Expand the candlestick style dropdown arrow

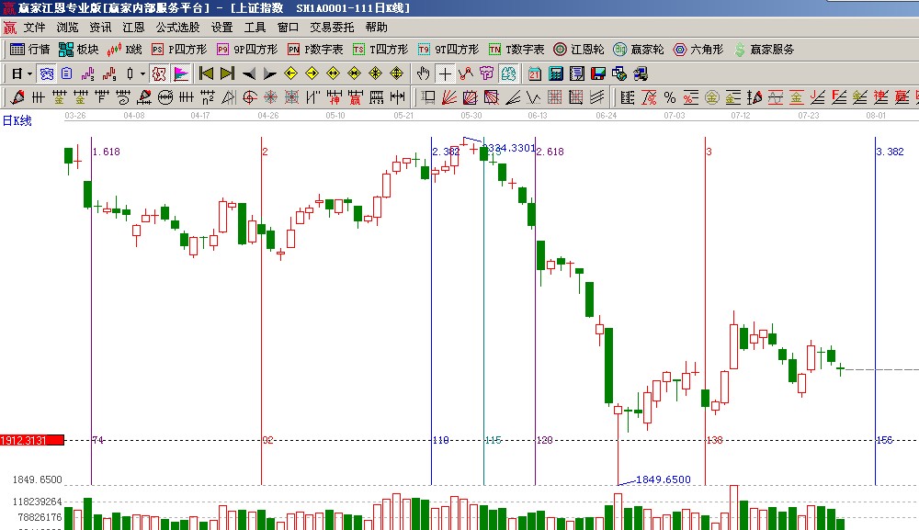point(141,73)
